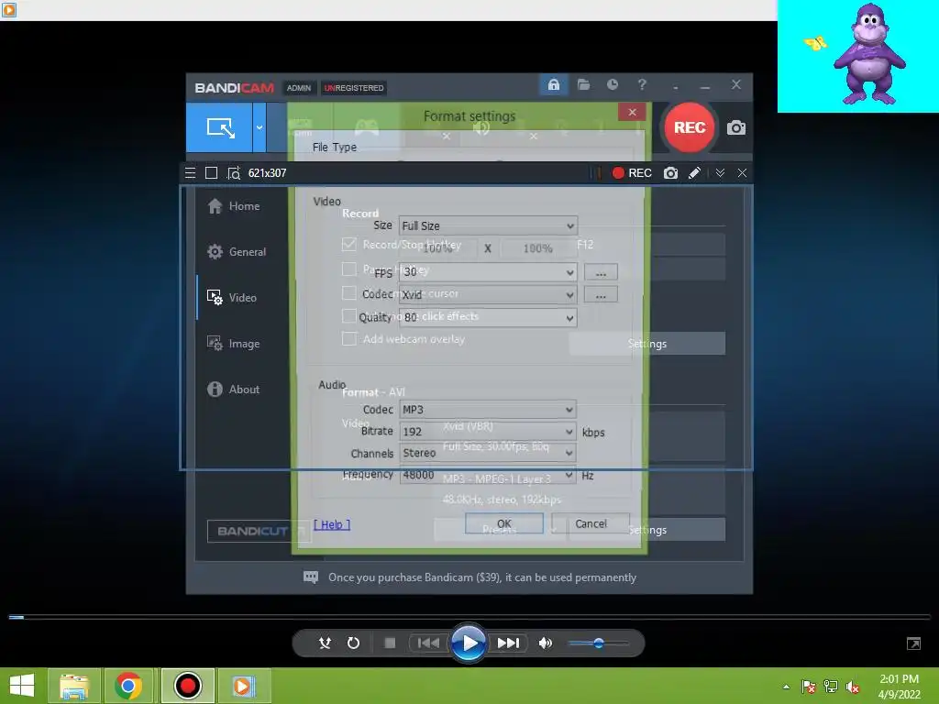Confirm Format settings with OK
The image size is (939, 704).
[504, 523]
